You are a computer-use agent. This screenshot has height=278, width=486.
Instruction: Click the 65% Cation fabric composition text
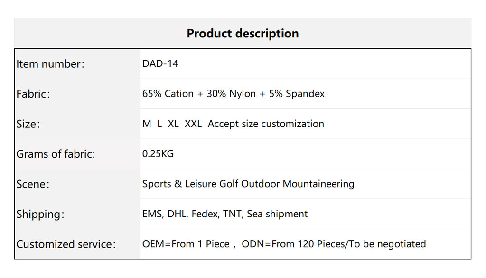click(x=168, y=94)
